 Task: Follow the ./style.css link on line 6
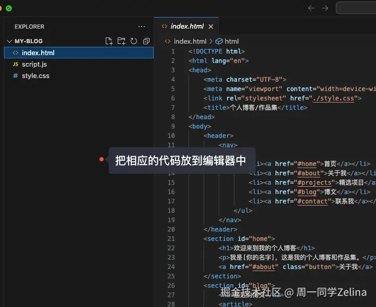pyautogui.click(x=333, y=98)
